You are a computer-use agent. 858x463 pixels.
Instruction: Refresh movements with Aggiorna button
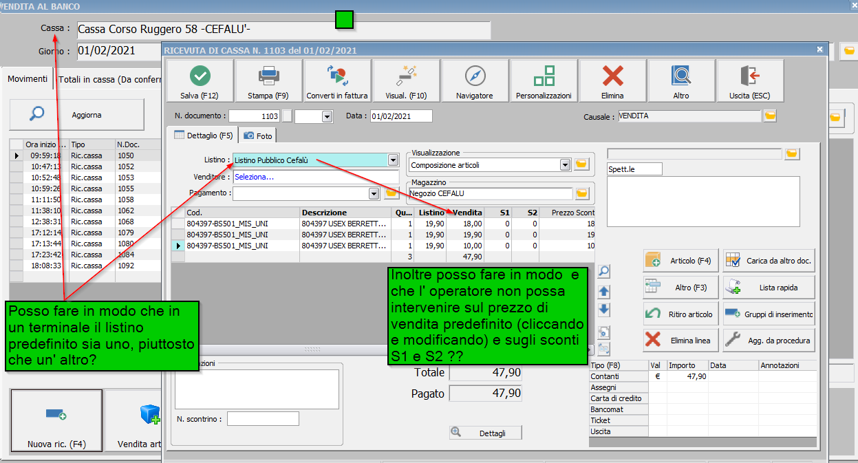coord(77,115)
